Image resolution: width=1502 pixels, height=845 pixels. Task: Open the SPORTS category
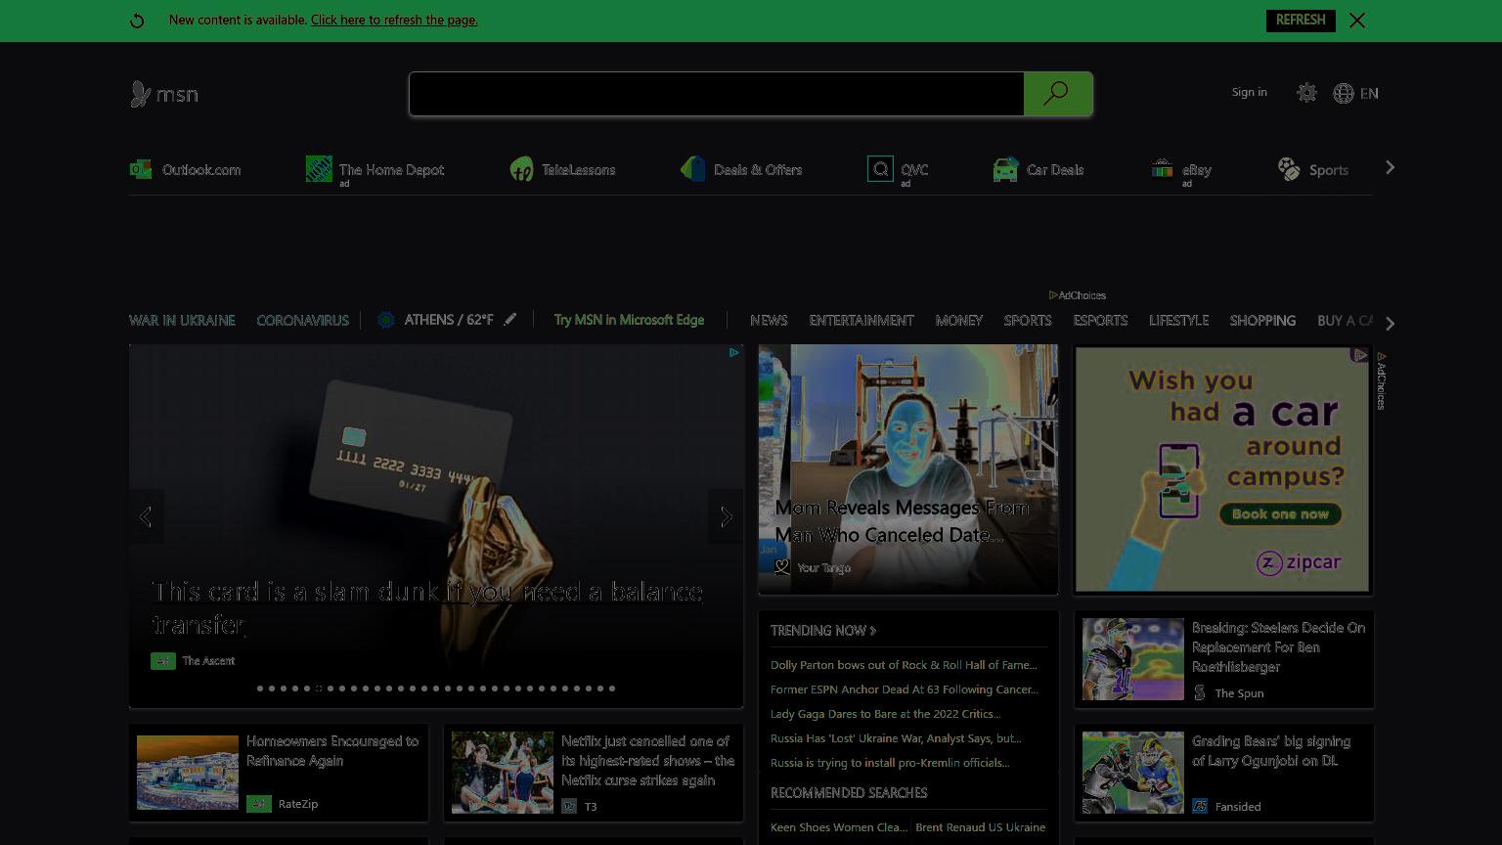(x=1028, y=321)
